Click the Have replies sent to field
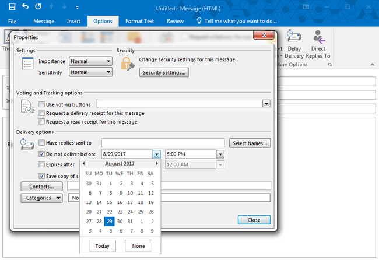This screenshot has width=379, height=260. click(163, 143)
